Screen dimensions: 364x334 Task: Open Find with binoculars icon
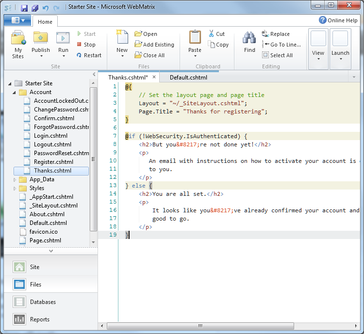[249, 38]
